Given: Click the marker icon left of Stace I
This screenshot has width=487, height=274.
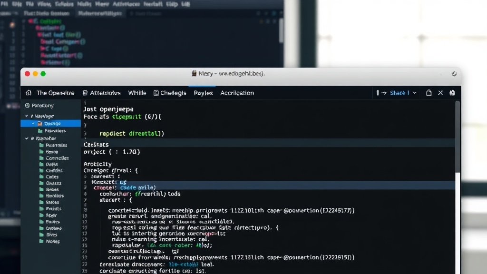Looking at the screenshot, I should (377, 93).
